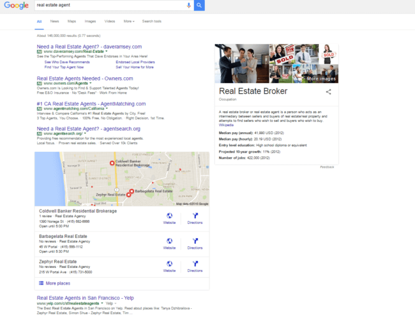Open large agent with couple thumbnail image
415x321 pixels.
tap(242, 64)
